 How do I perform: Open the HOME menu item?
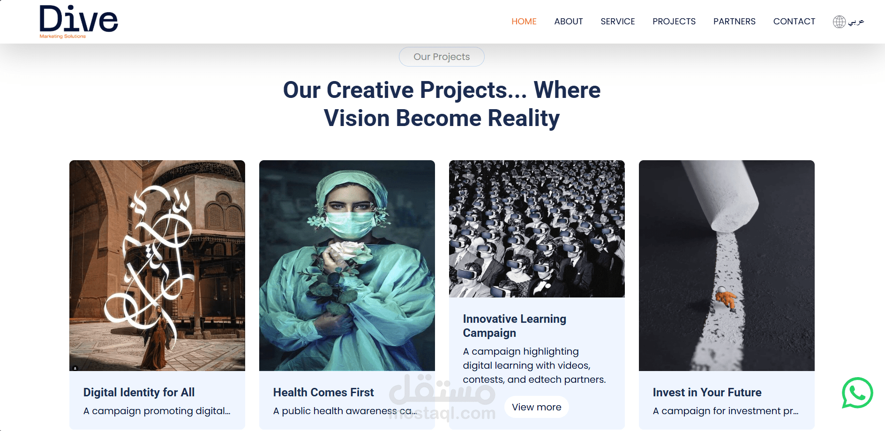point(524,22)
